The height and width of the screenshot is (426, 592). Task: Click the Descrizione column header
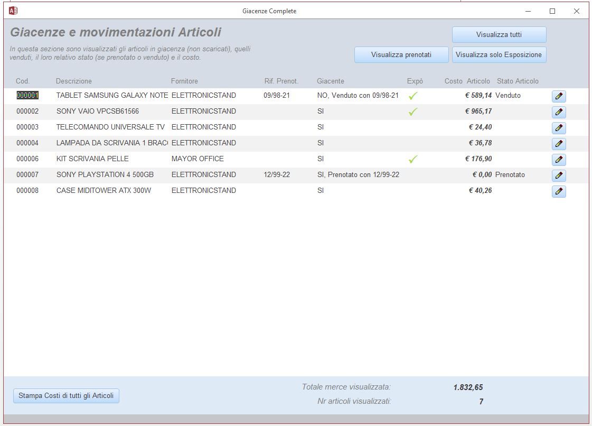(x=73, y=81)
